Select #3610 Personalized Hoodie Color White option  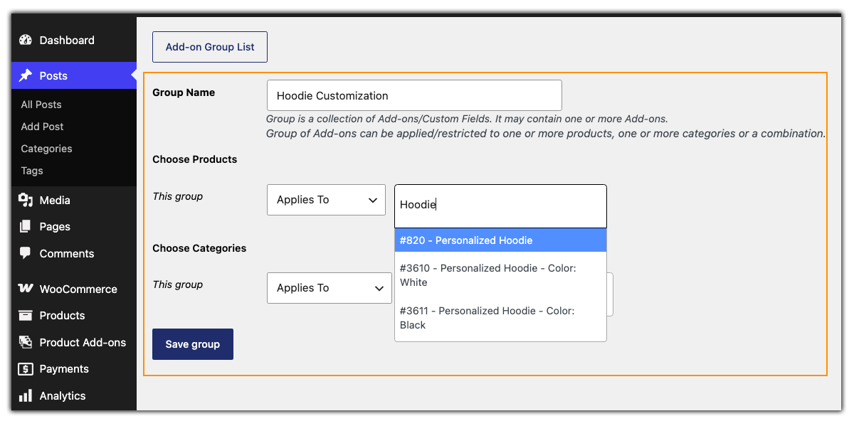coord(500,275)
